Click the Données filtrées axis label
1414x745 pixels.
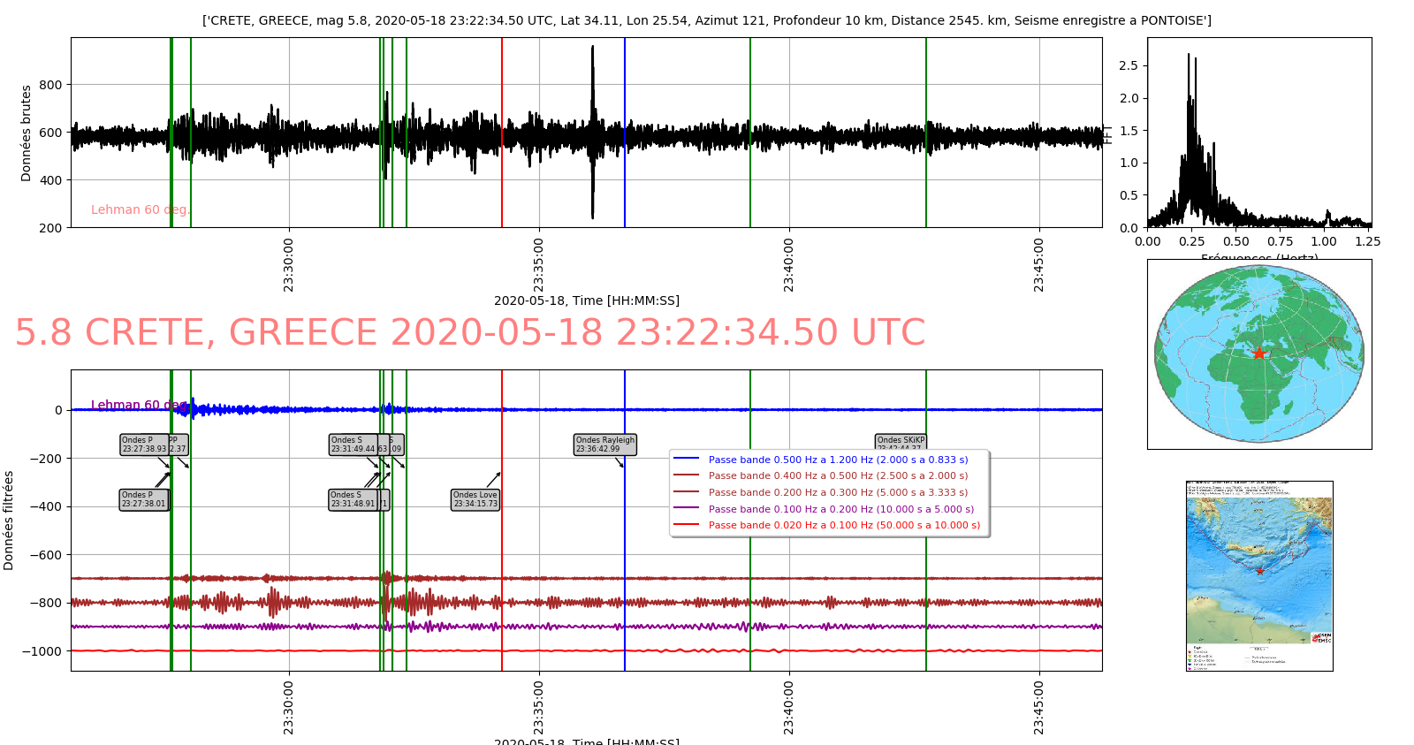(x=9, y=520)
